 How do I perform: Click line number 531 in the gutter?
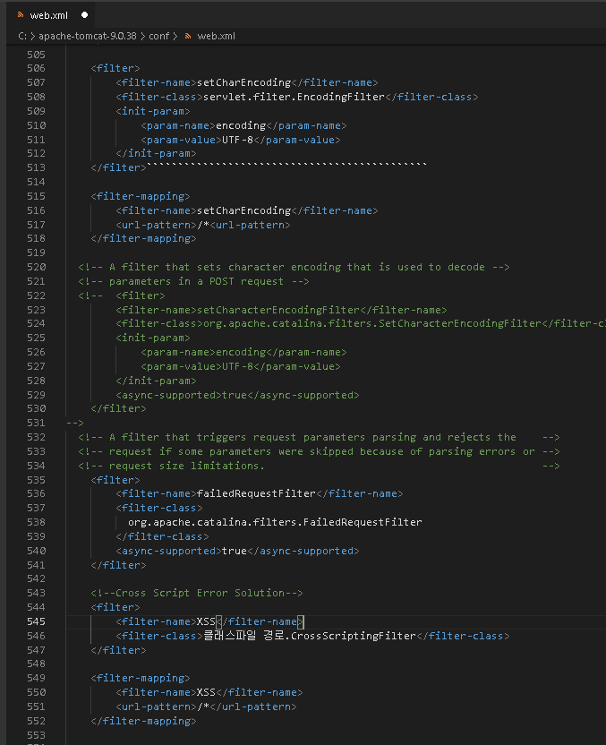[x=36, y=423]
